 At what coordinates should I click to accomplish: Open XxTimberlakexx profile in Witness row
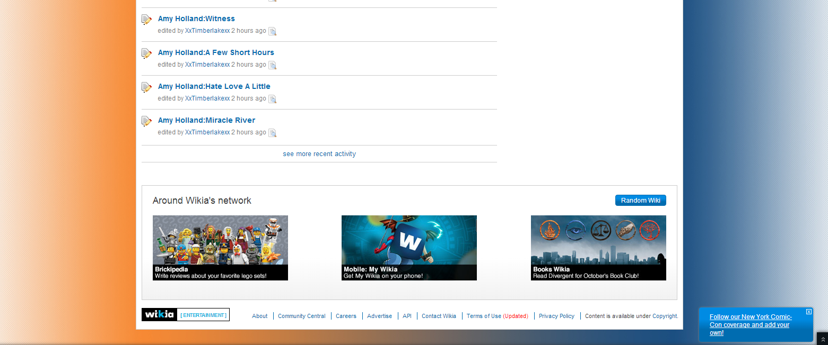pos(207,31)
